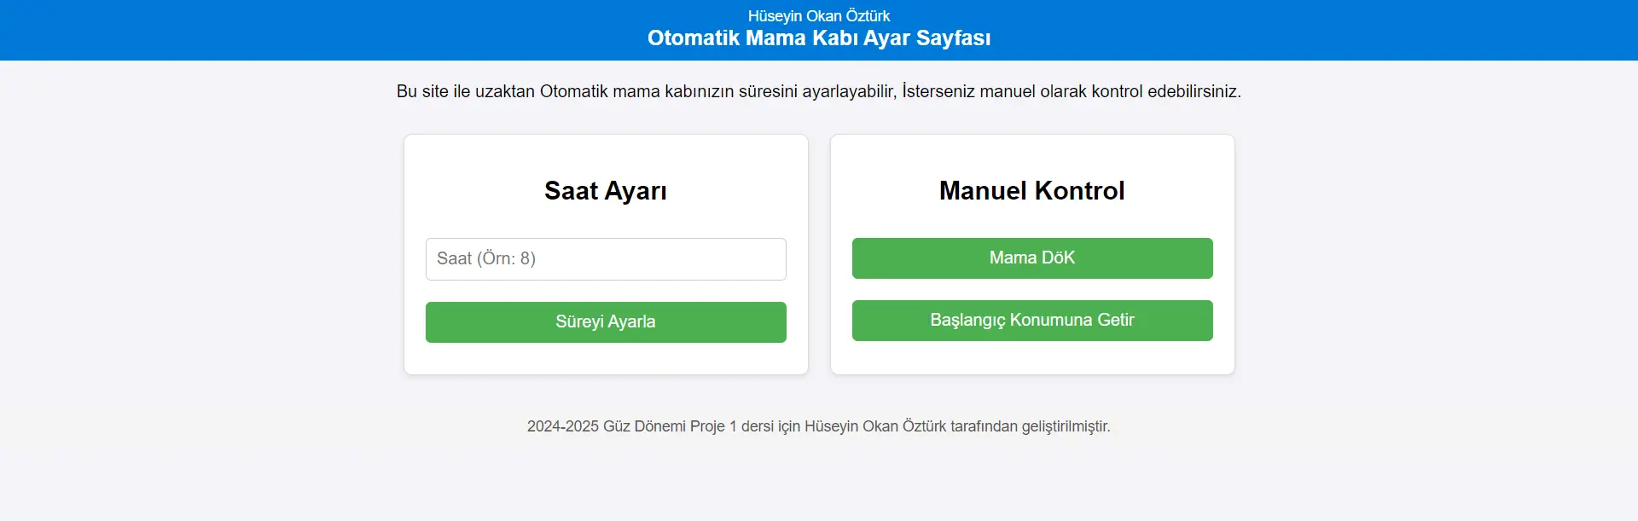Click the word "İsterseniz" in the description

click(938, 91)
